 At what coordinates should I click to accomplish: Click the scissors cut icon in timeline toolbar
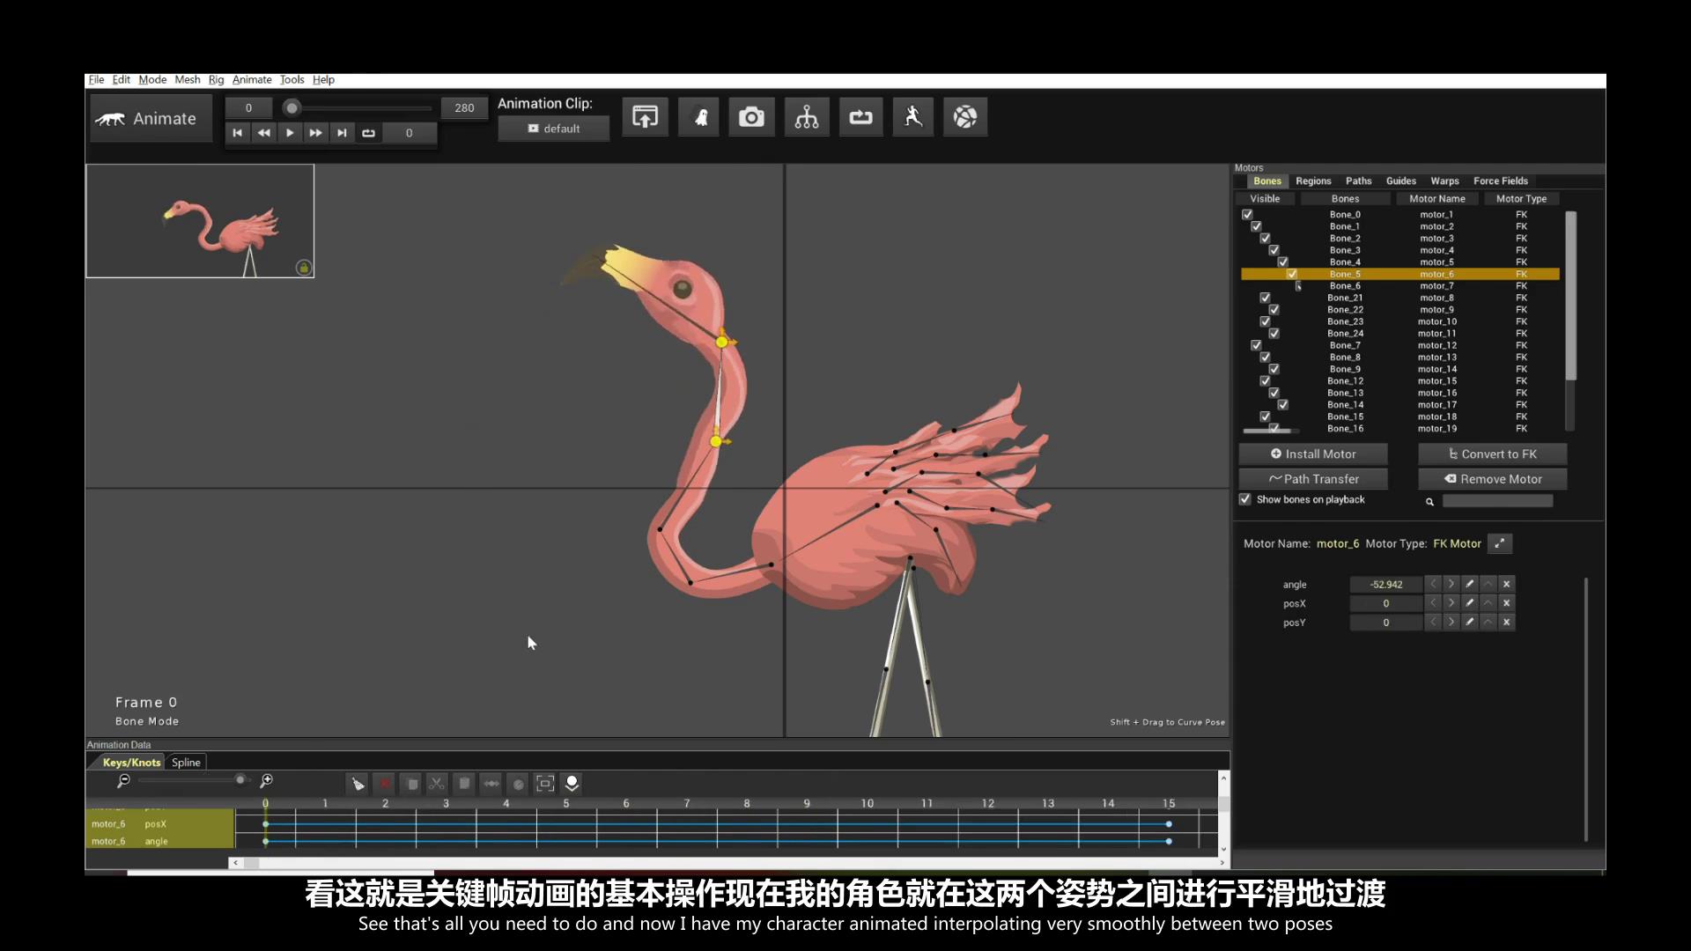(437, 784)
